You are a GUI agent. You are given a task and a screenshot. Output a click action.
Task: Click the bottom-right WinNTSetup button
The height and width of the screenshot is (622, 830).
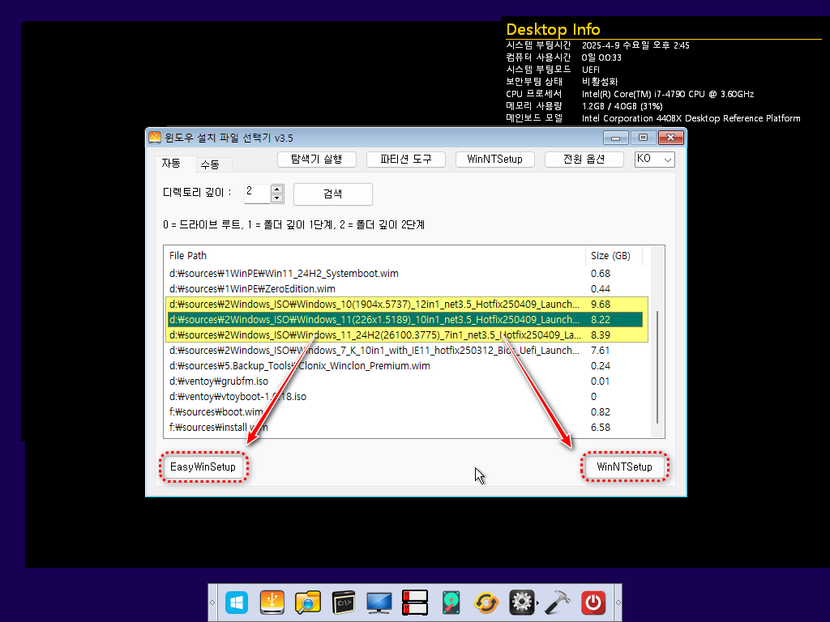pos(624,467)
